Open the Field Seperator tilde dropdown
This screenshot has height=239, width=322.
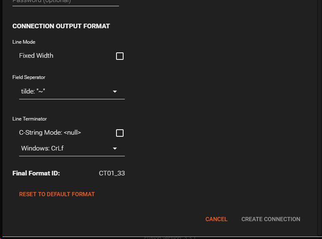click(x=72, y=91)
